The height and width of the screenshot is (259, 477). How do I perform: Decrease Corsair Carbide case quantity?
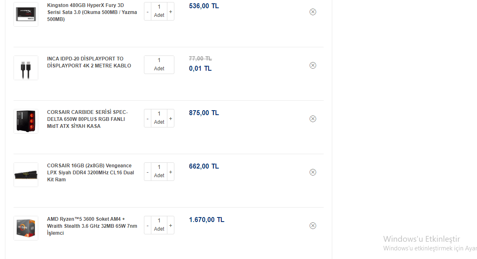point(148,118)
